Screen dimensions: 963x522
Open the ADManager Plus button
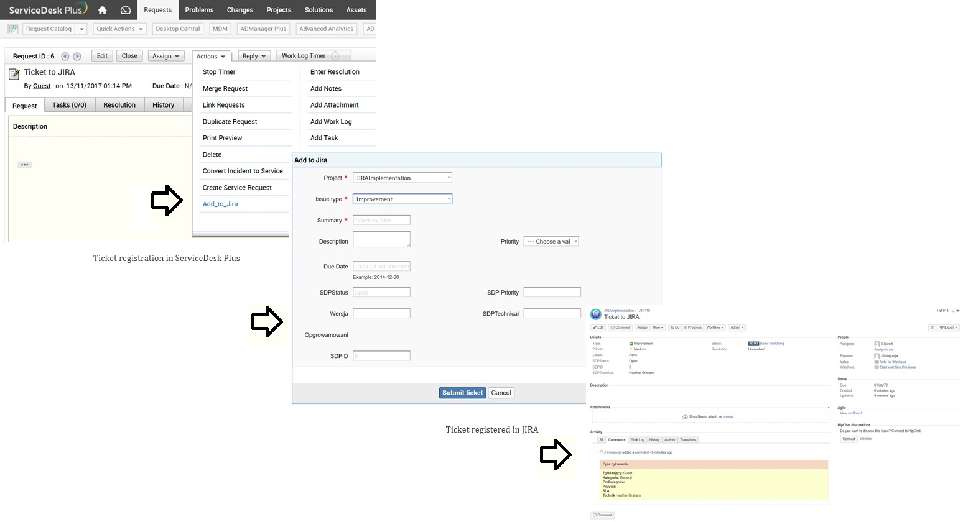tap(263, 29)
